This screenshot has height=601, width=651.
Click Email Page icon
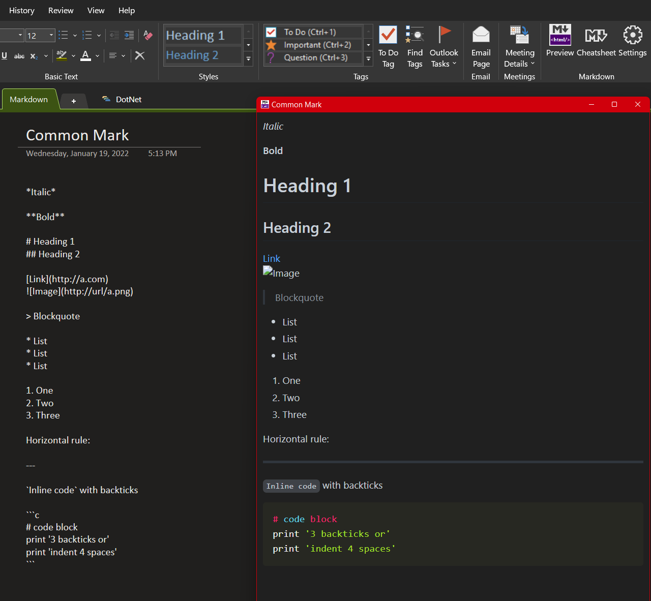coord(481,47)
